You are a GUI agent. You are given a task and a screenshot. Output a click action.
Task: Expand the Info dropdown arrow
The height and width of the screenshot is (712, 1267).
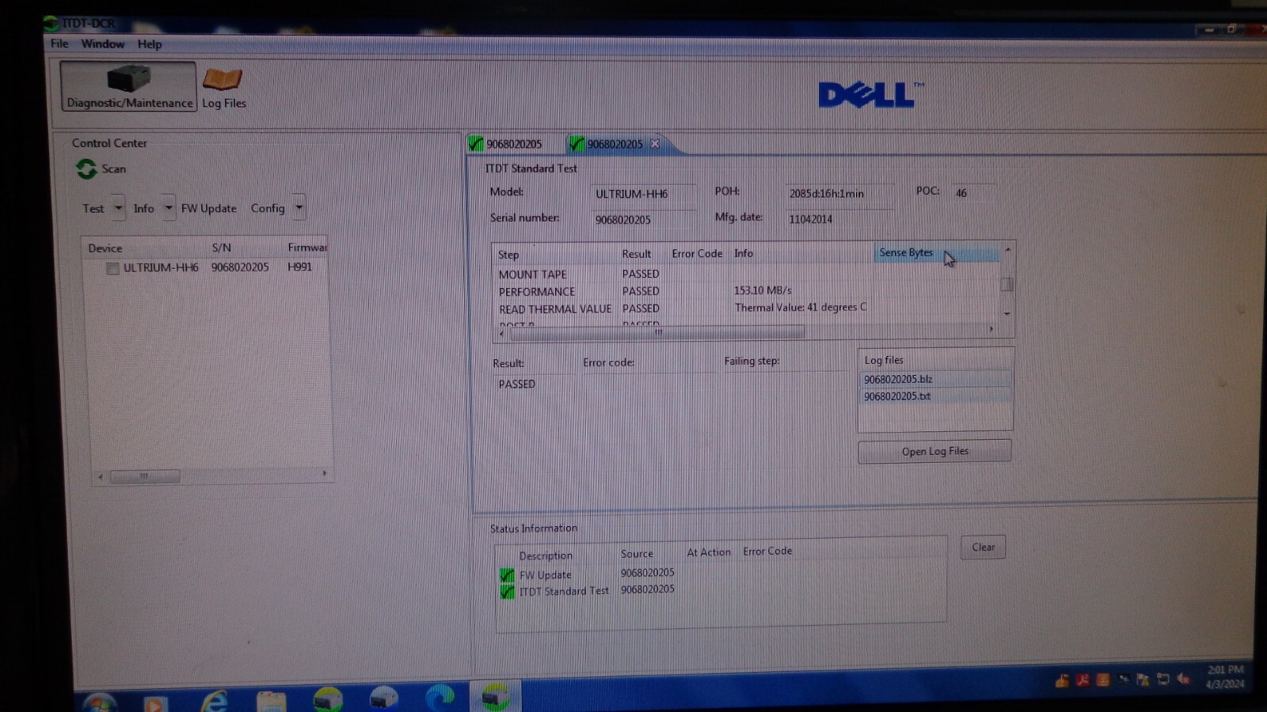(169, 208)
